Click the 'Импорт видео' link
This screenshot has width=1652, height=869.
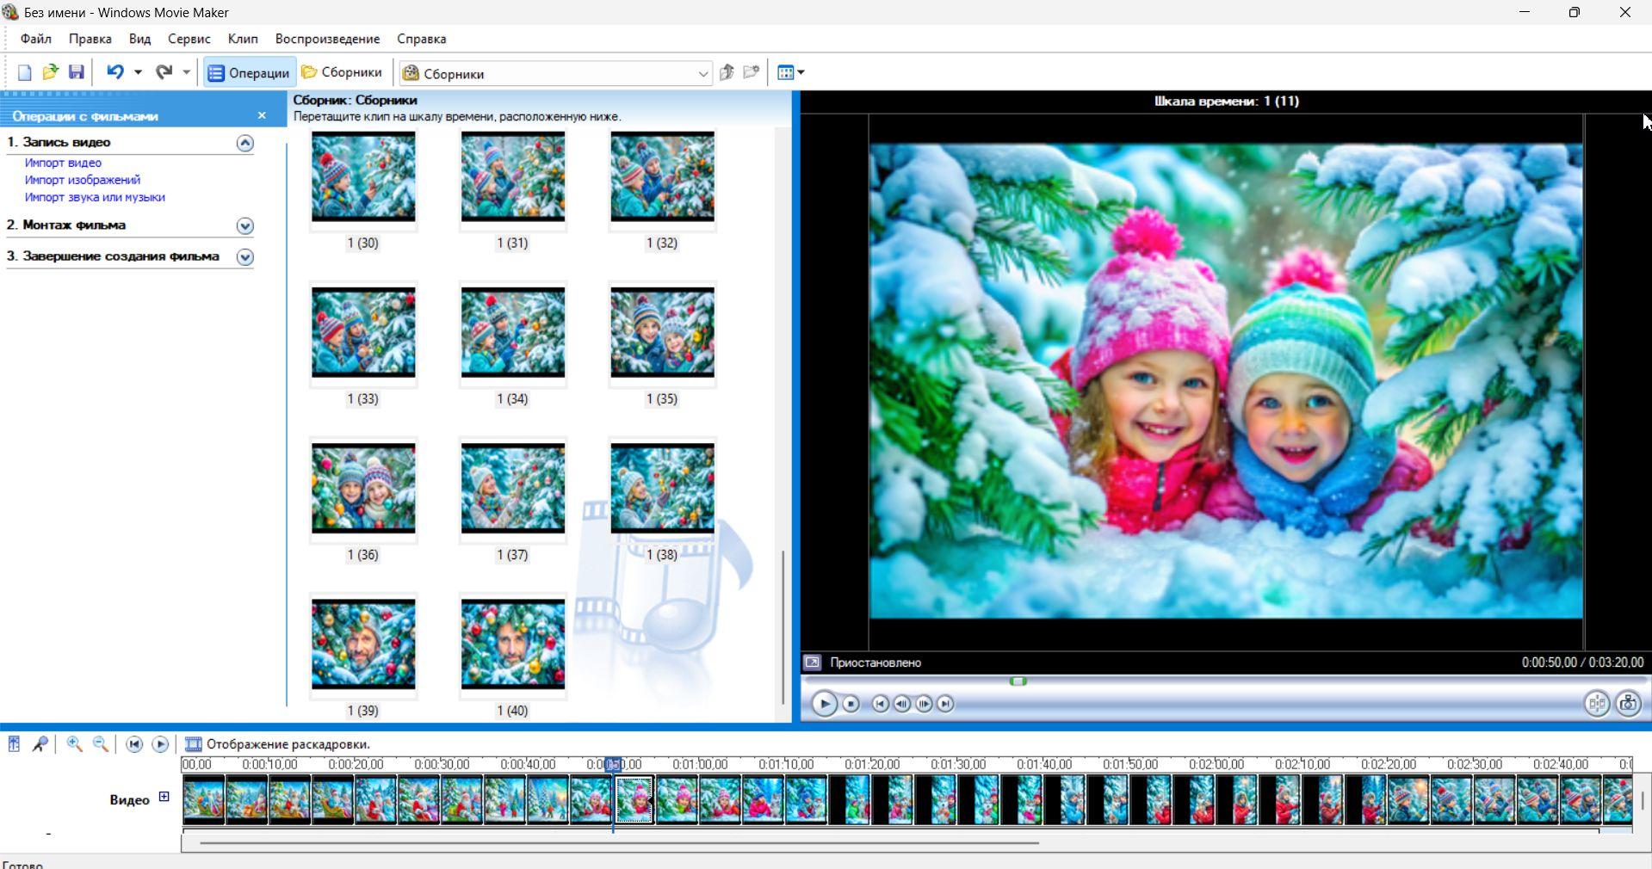click(63, 163)
